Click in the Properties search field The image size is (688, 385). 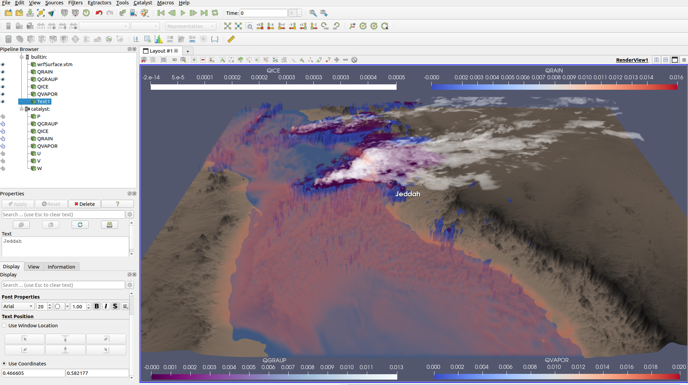click(x=63, y=215)
